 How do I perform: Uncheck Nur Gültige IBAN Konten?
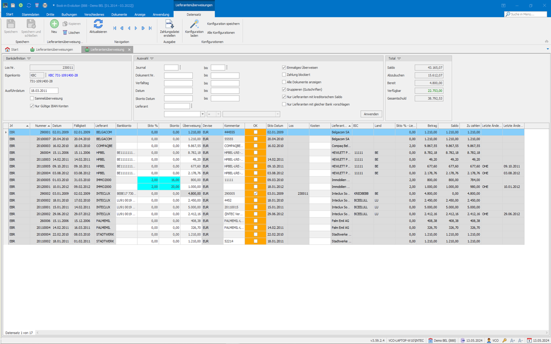(x=32, y=106)
